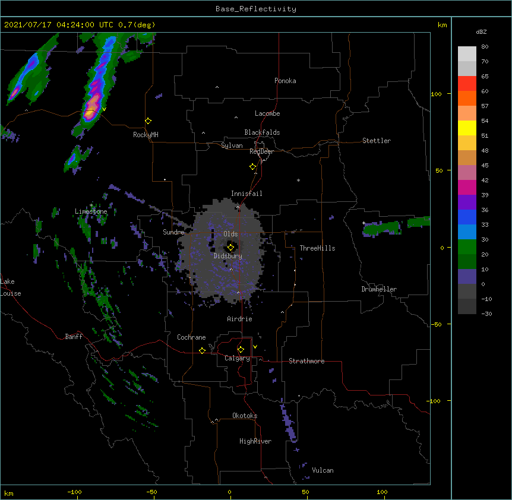Click the Drumheller label
This screenshot has width=512, height=500.
pos(379,289)
